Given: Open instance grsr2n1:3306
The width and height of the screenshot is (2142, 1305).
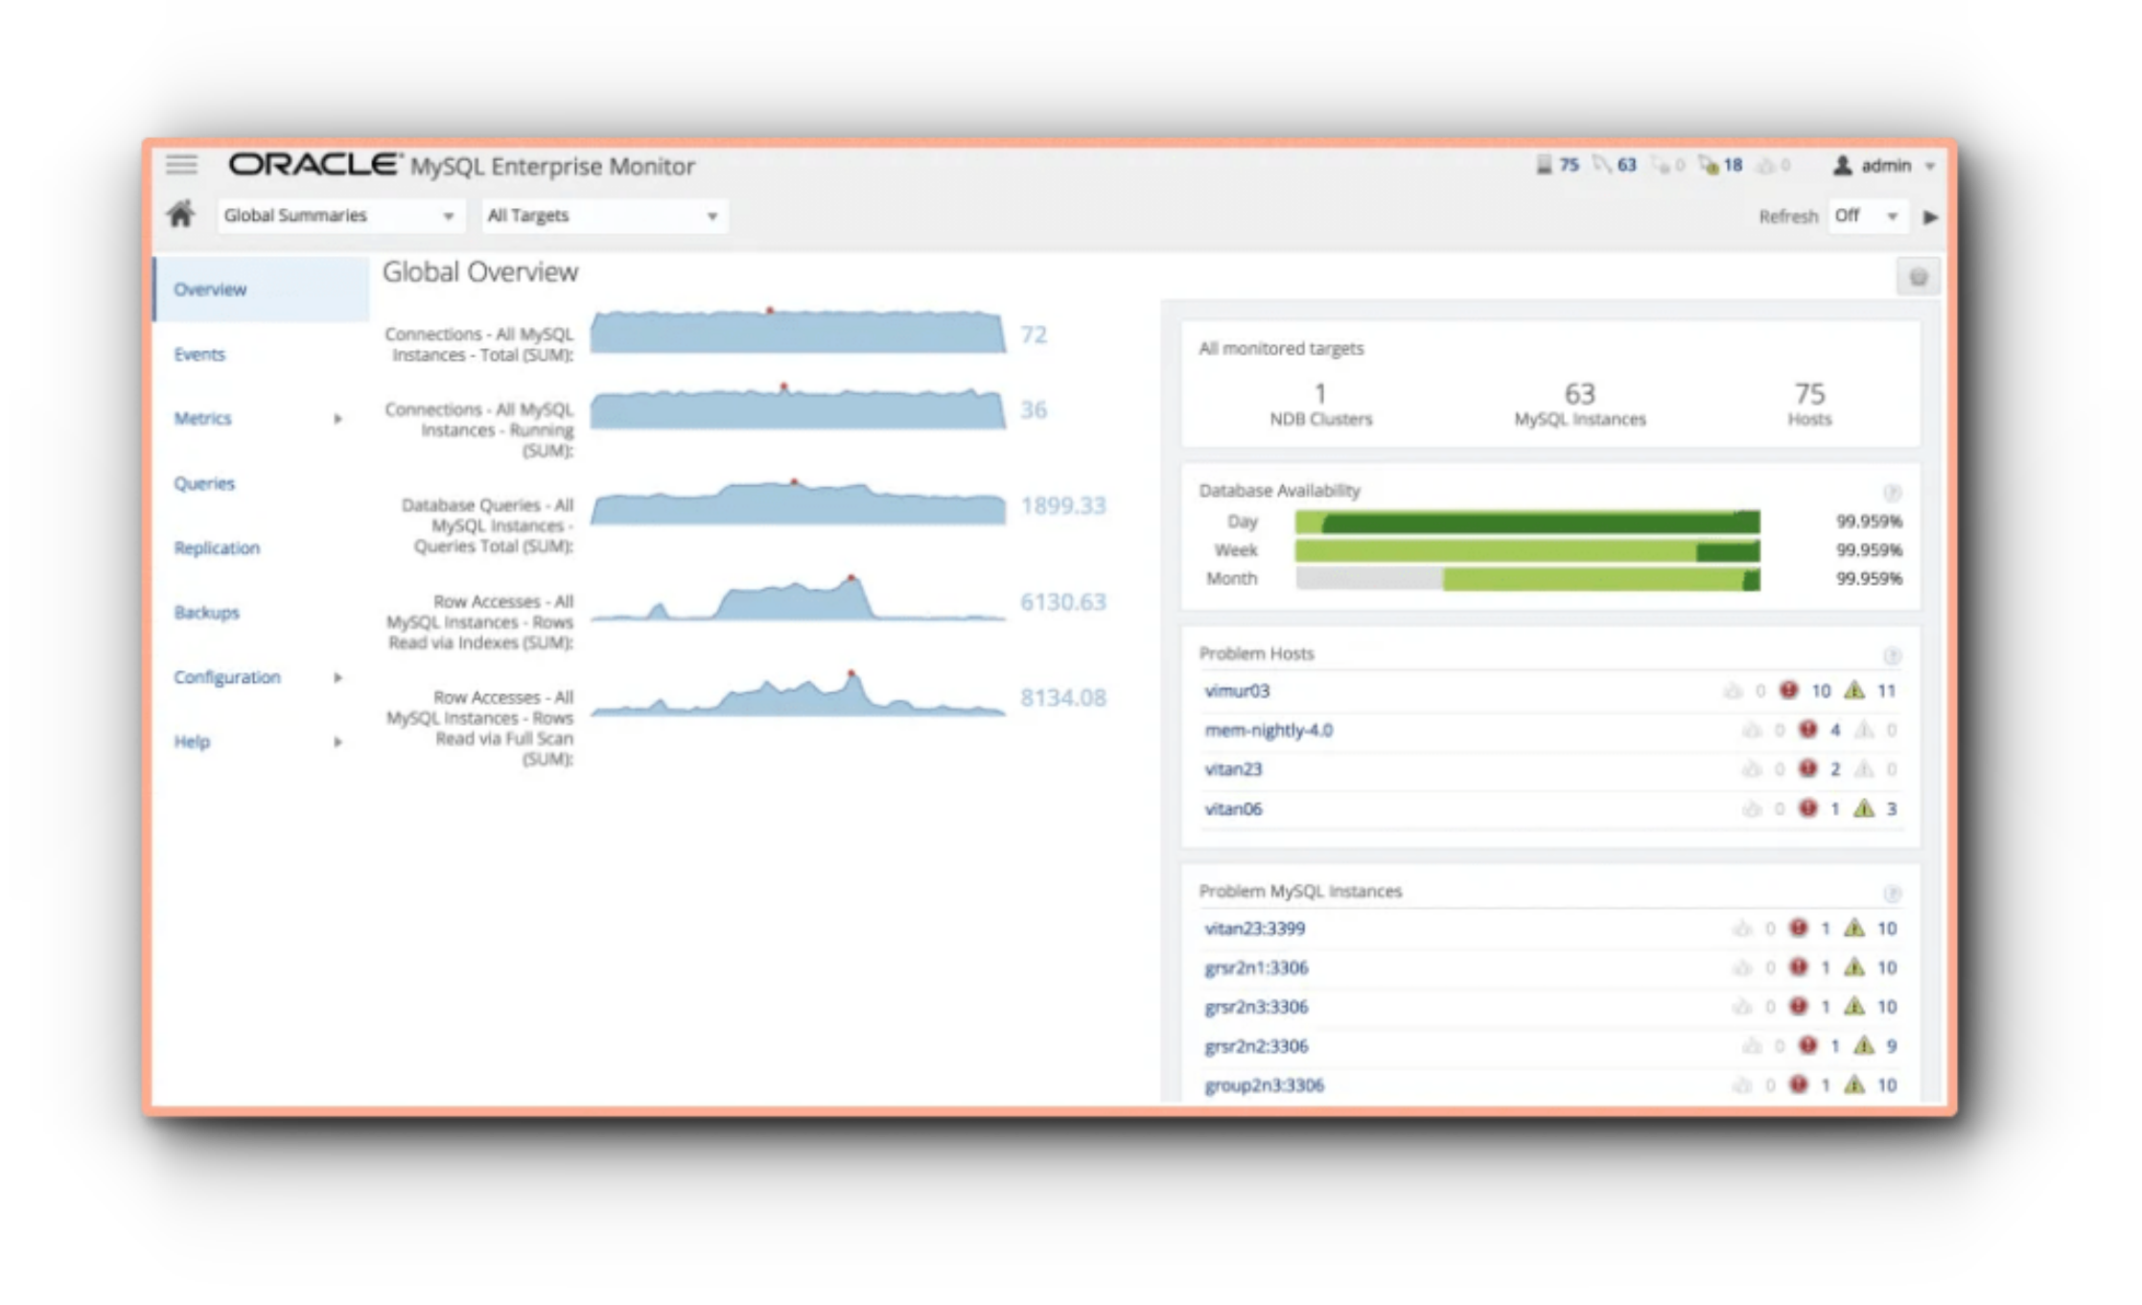Looking at the screenshot, I should (x=1256, y=967).
